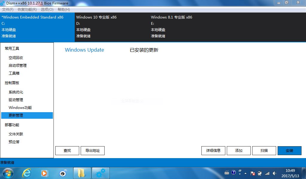Open 文件关联 in the sidebar
Image resolution: width=306 pixels, height=179 pixels.
[x=16, y=134]
